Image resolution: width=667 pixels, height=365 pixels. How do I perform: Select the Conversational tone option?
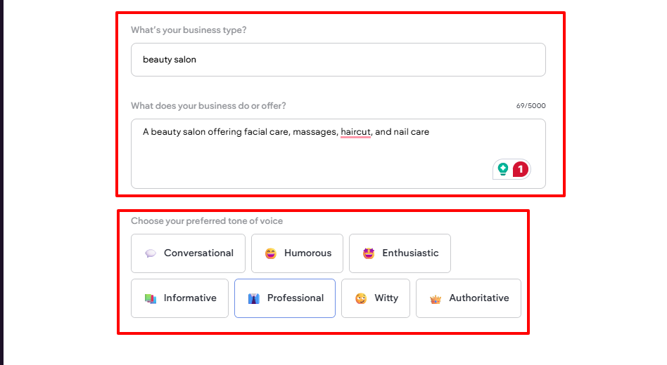188,253
